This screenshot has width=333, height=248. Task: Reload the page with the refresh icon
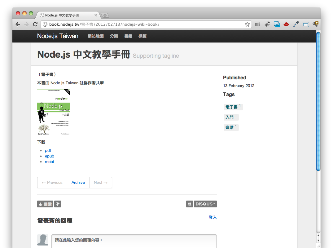pyautogui.click(x=35, y=24)
